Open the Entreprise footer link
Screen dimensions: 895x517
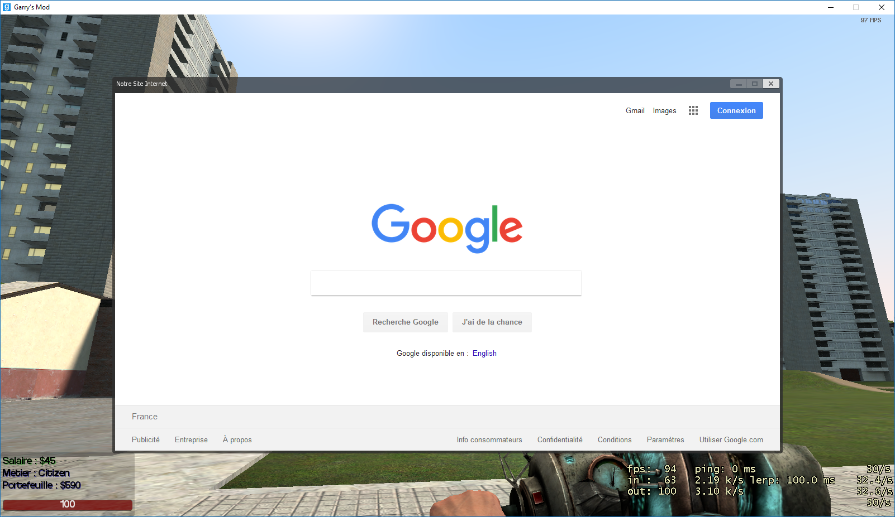pos(191,439)
